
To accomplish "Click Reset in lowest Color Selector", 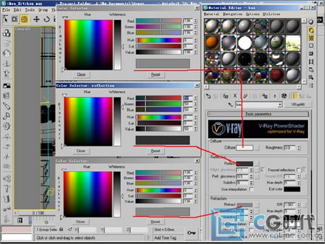I will click(x=155, y=222).
